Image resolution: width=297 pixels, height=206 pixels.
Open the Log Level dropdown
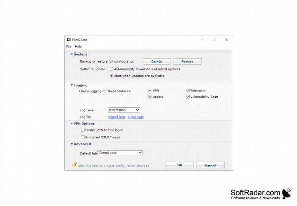coord(124,110)
